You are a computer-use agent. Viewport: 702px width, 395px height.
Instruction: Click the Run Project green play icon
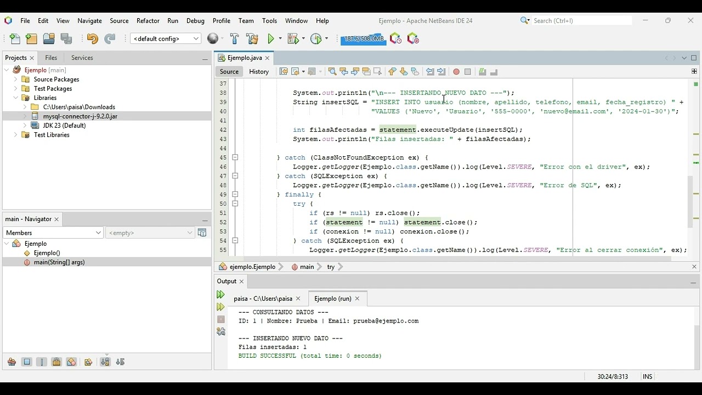click(271, 38)
